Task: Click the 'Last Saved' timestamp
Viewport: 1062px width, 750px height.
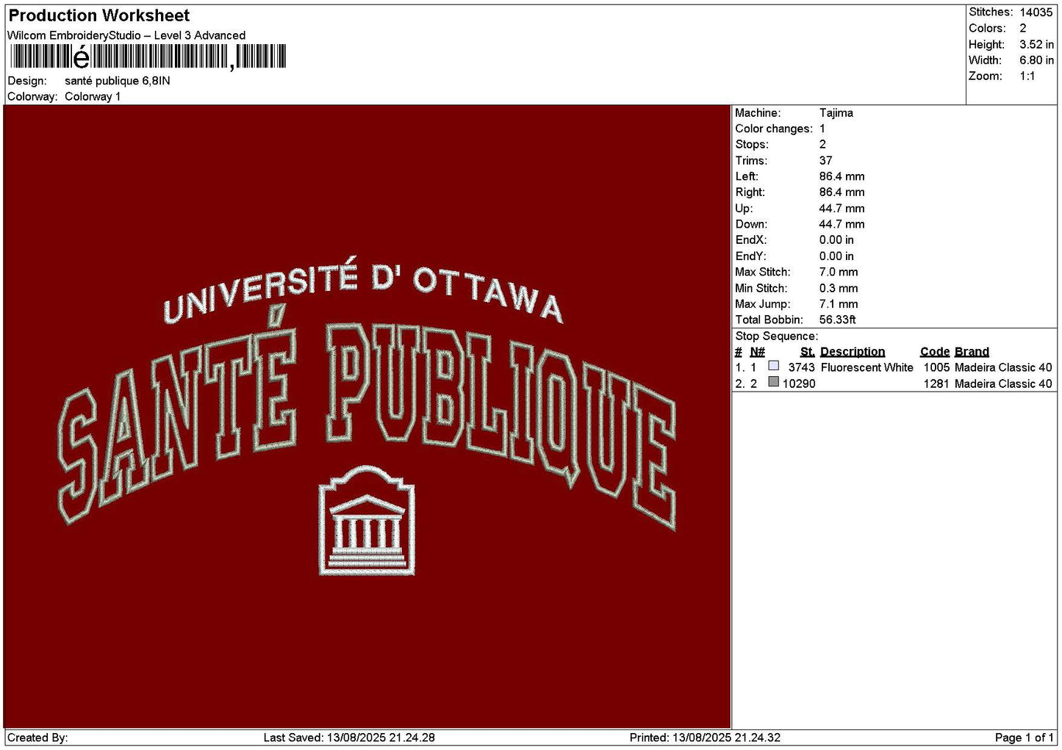Action: 349,738
